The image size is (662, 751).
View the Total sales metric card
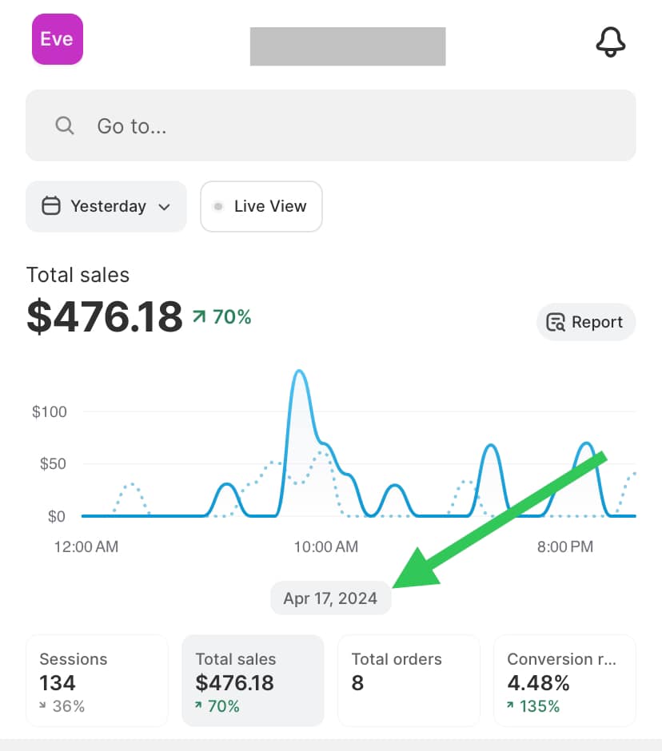(253, 681)
